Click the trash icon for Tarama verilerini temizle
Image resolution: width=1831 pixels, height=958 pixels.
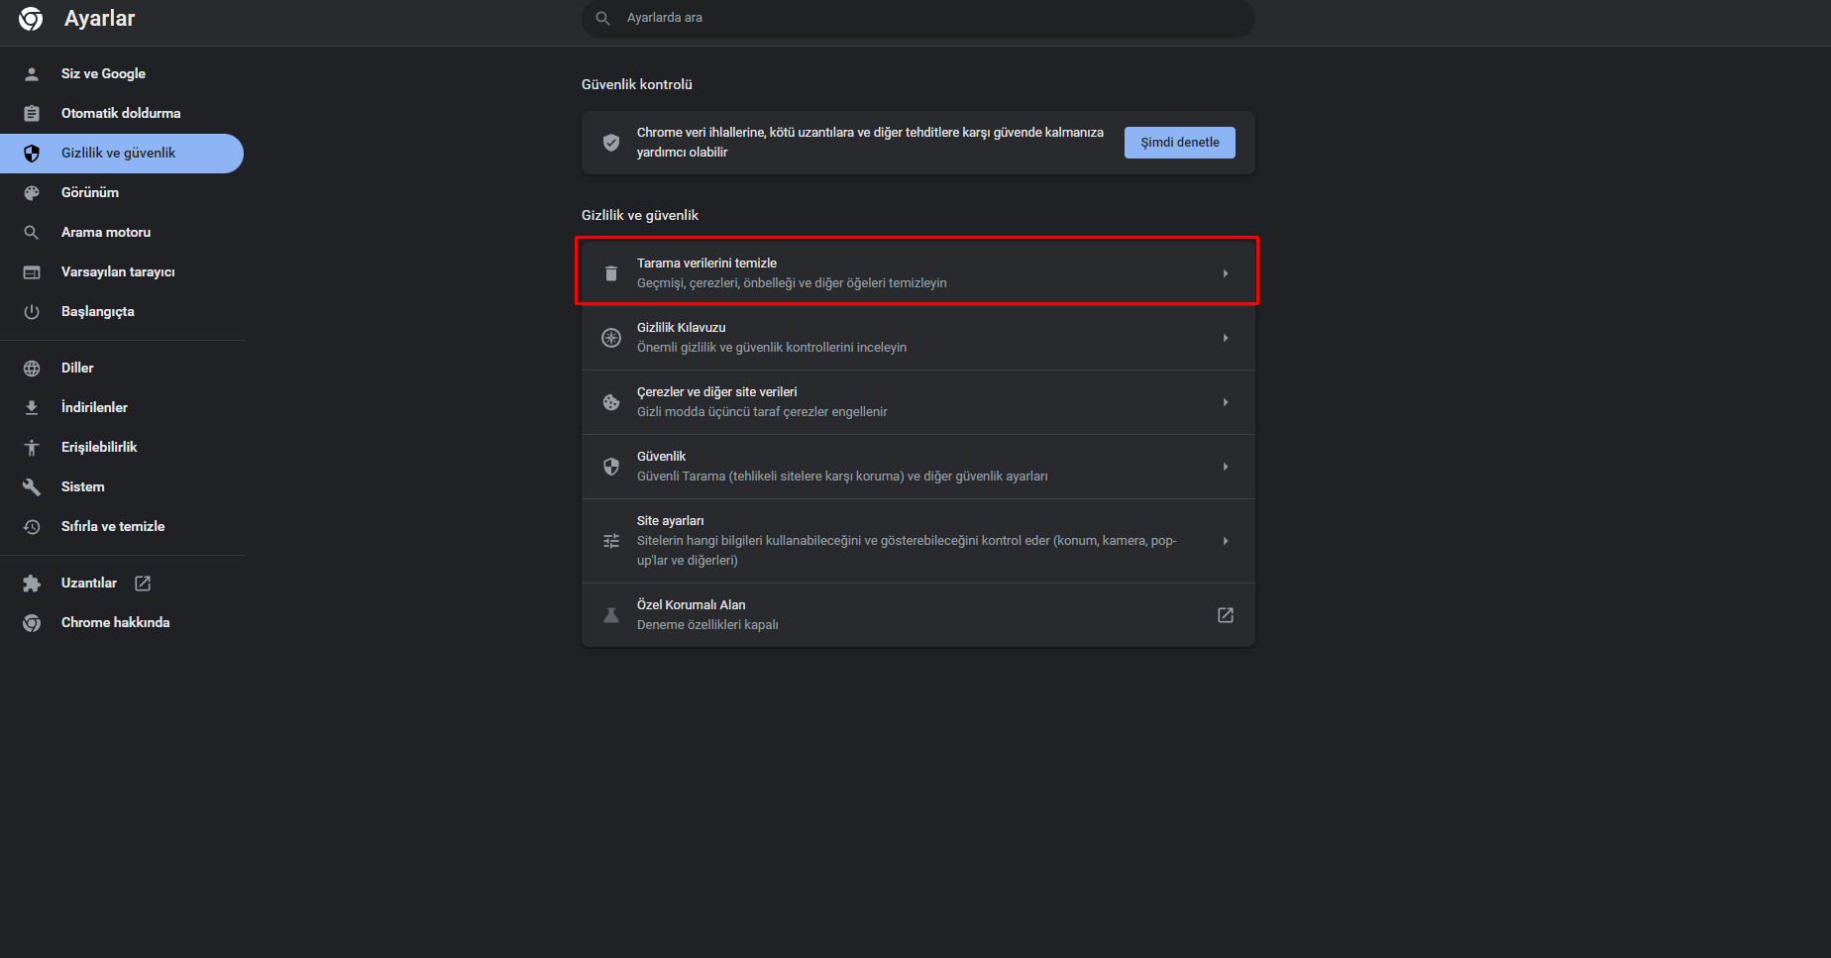click(x=611, y=273)
